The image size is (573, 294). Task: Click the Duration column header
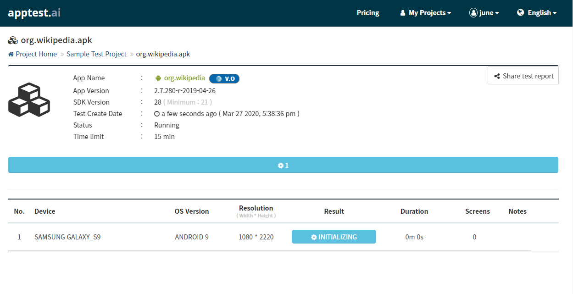point(414,211)
